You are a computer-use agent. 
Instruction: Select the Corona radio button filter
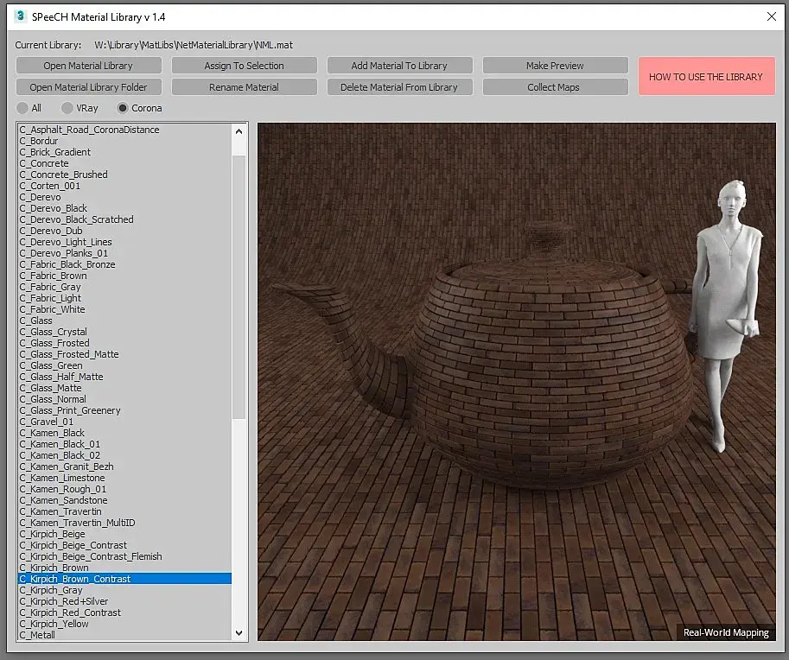click(x=123, y=109)
